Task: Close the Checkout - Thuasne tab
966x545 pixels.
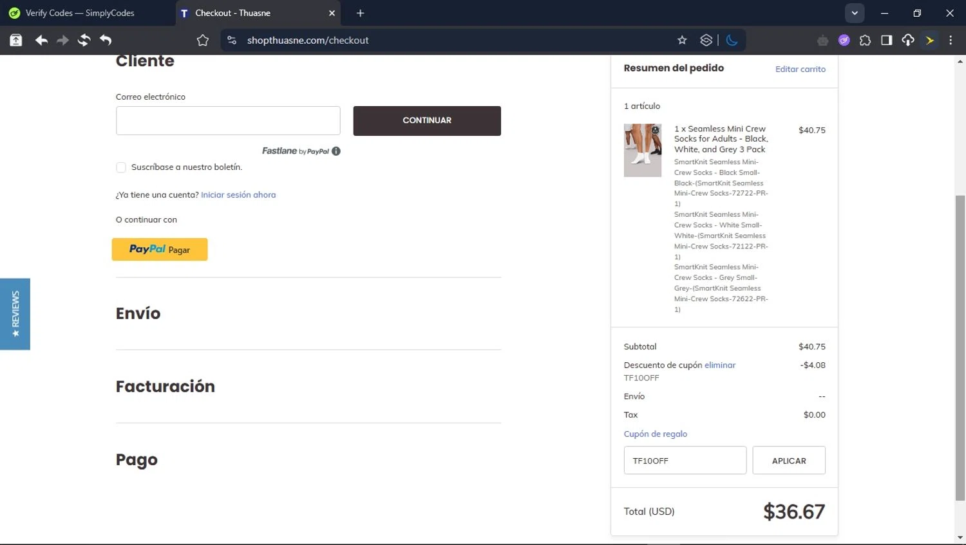Action: [x=332, y=13]
